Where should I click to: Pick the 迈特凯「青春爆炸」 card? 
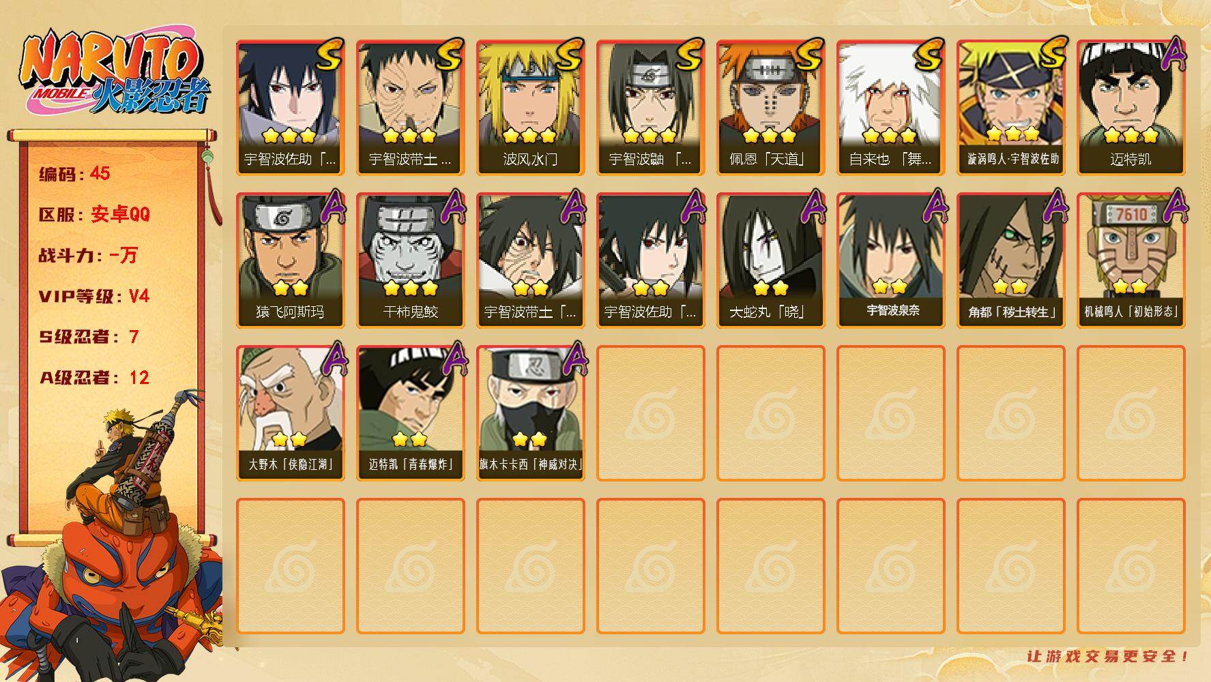tap(410, 413)
